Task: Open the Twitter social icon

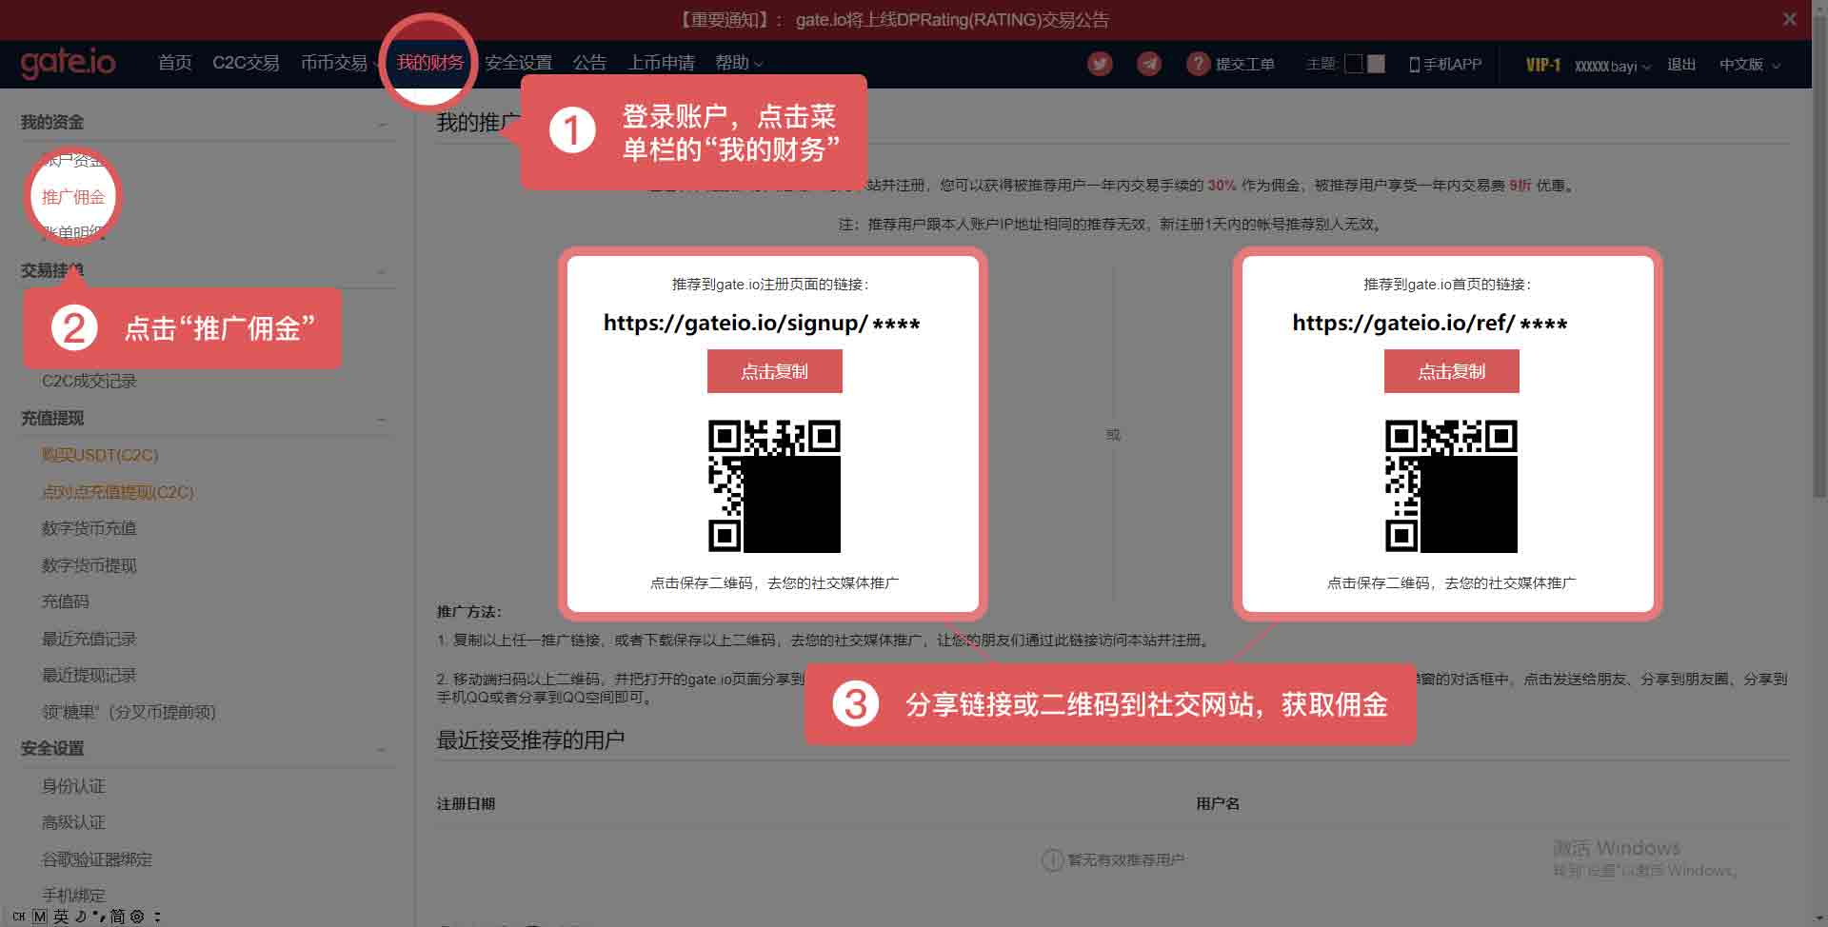Action: point(1100,64)
